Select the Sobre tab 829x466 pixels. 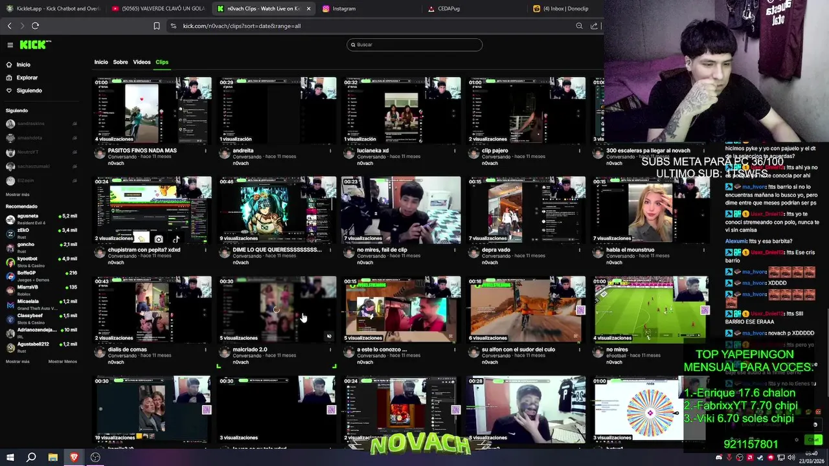[120, 62]
